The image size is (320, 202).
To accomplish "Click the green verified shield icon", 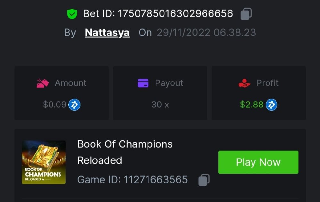I will coord(72,14).
